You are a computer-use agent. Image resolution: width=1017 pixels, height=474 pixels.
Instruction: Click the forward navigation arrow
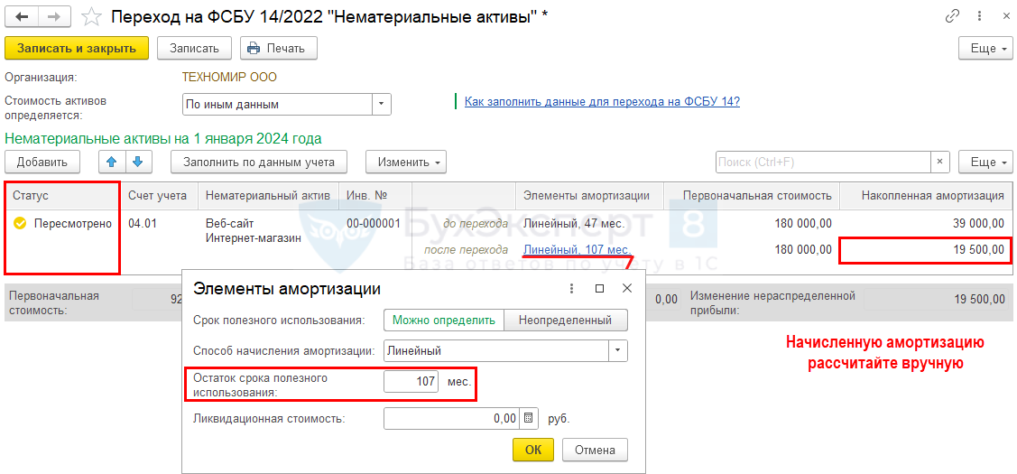(x=54, y=16)
